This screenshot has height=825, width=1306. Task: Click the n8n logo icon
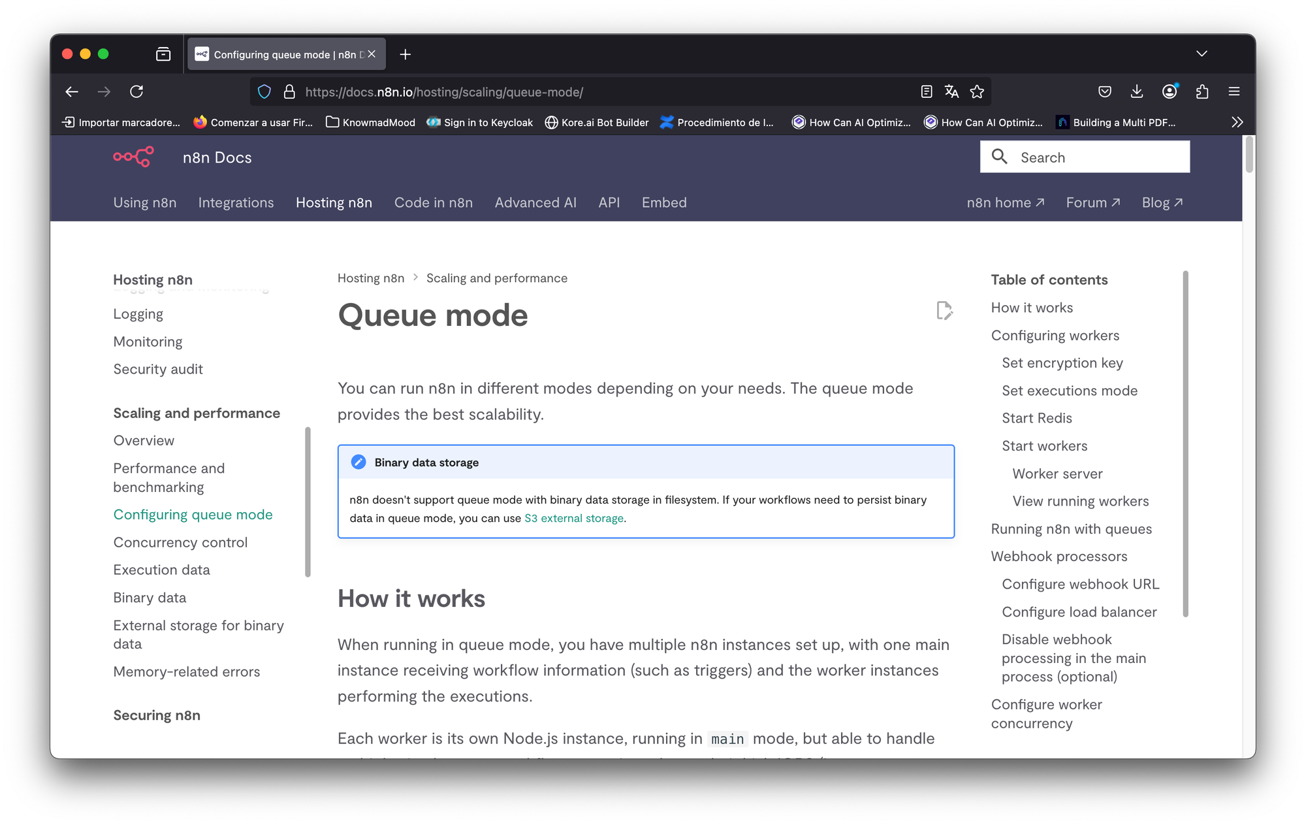(133, 157)
